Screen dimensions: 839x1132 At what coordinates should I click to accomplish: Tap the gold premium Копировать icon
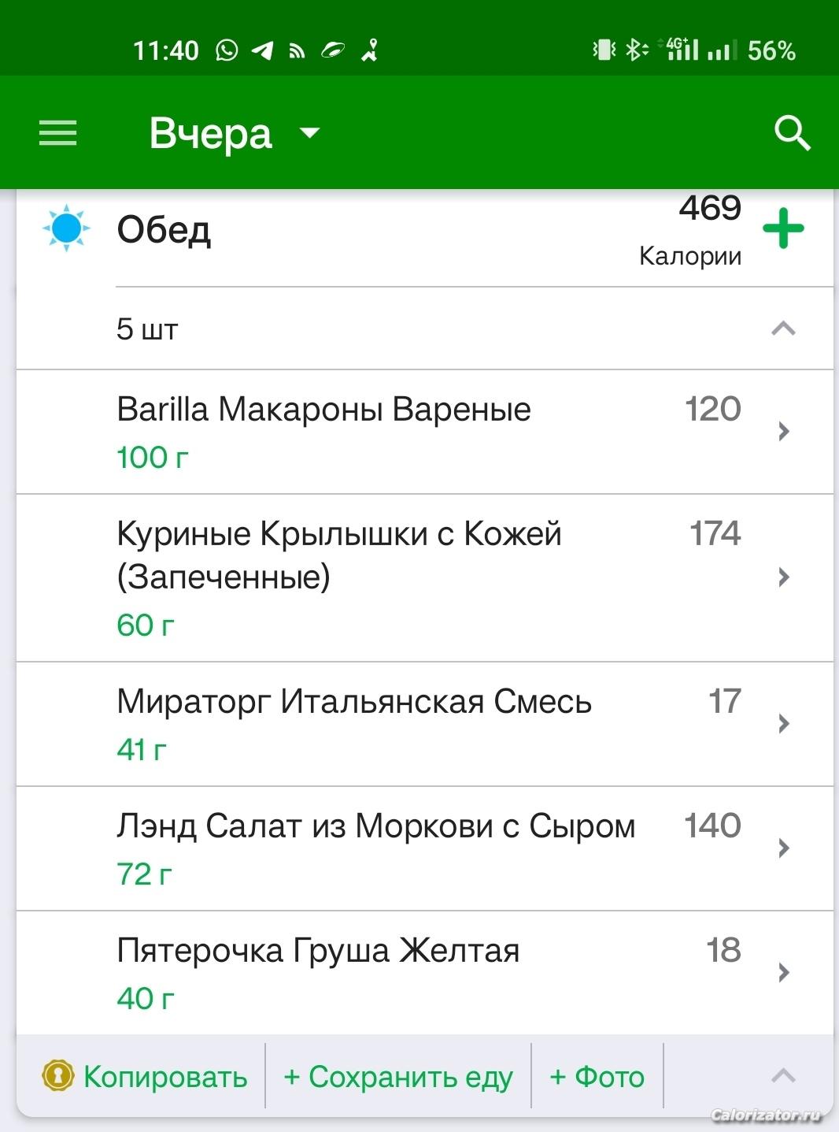pyautogui.click(x=57, y=1076)
